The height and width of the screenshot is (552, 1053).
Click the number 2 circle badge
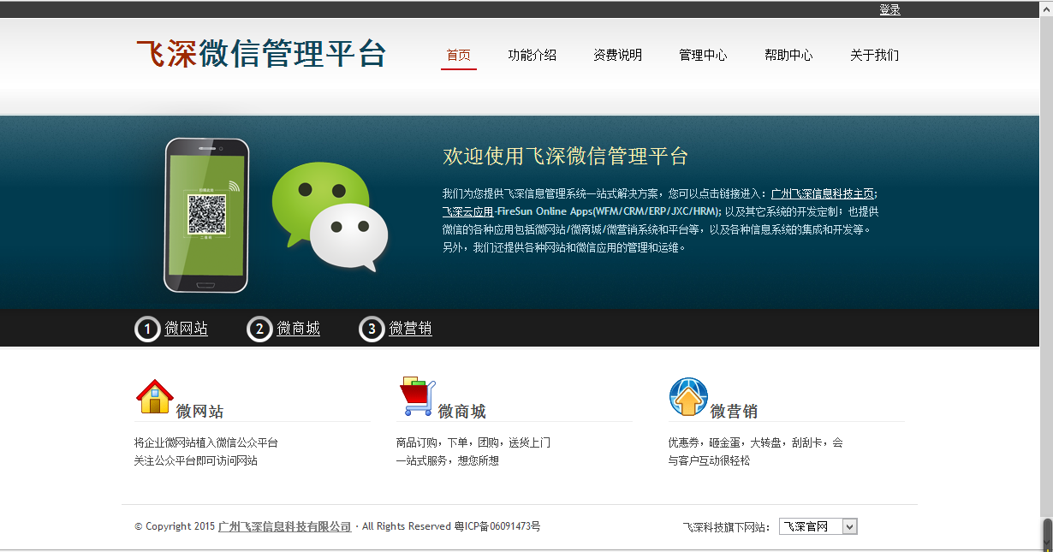pos(259,329)
